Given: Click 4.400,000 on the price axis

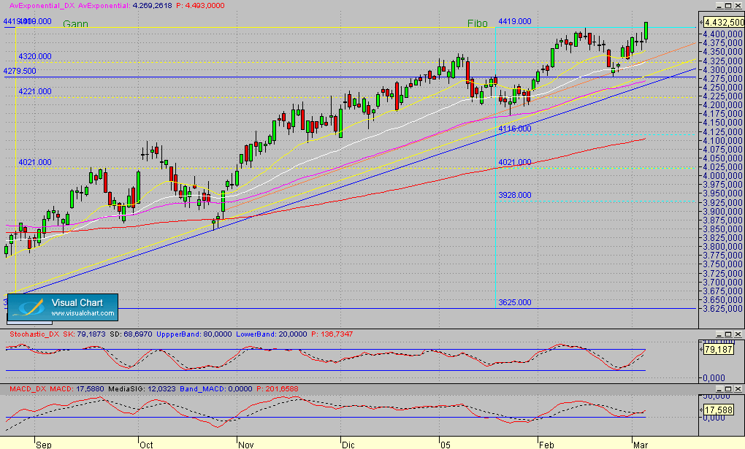Looking at the screenshot, I should pyautogui.click(x=722, y=34).
